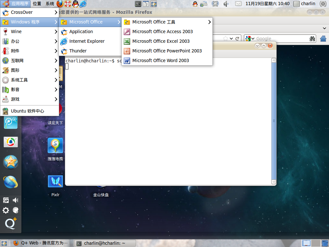329x247 pixels.
Task: Bookmark page with the star icon
Action: (226, 39)
